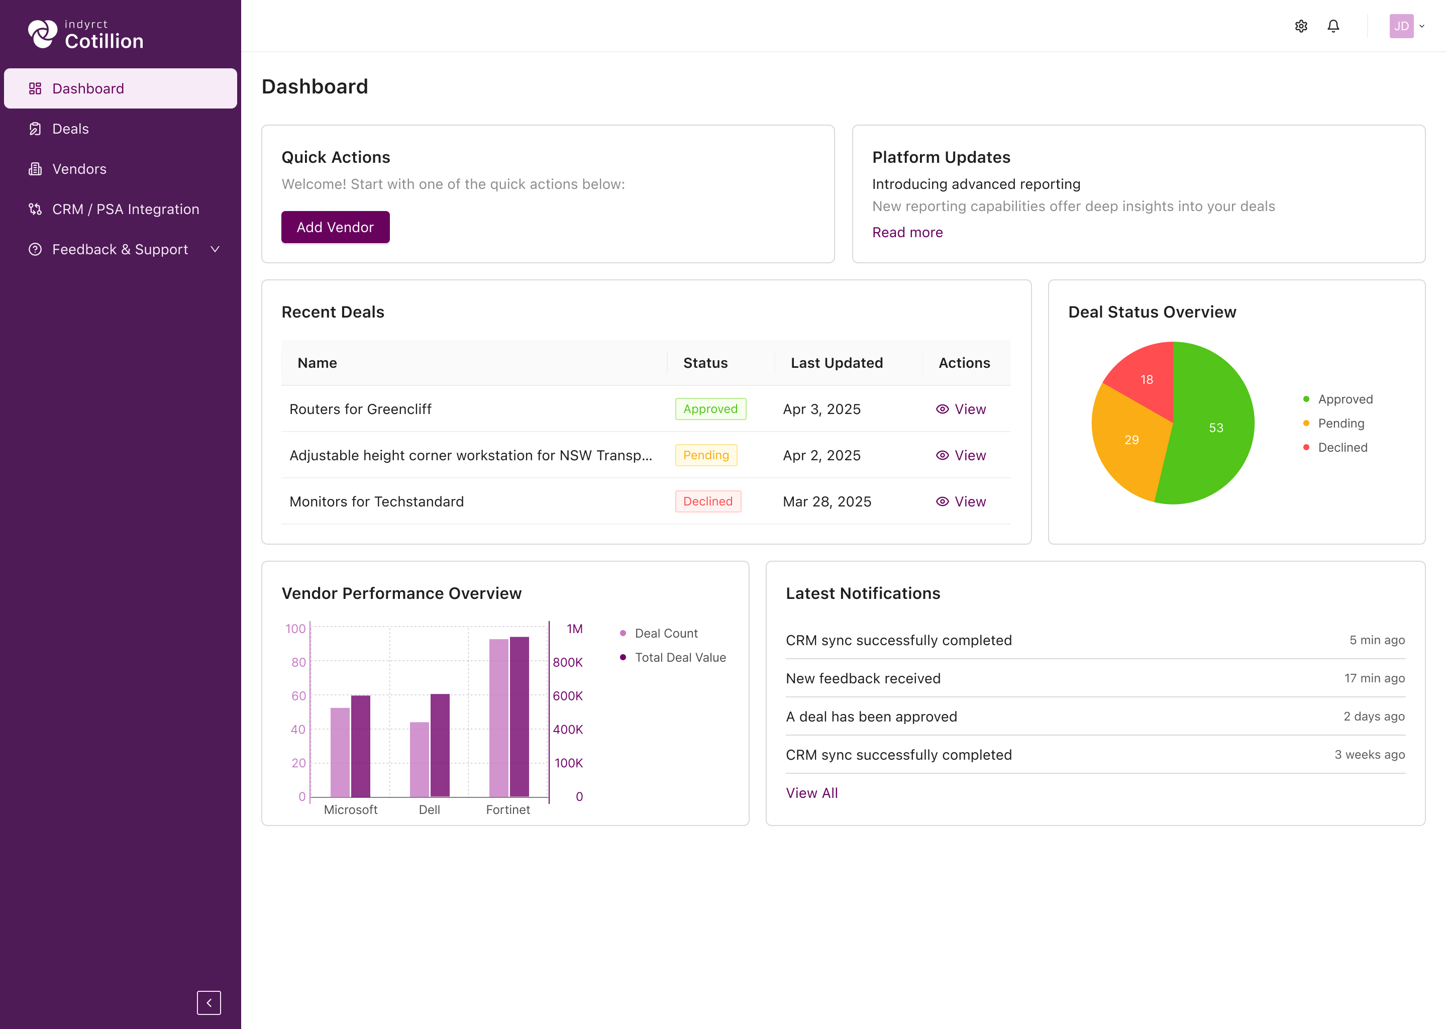Click the Vendors building icon
Screen dimensions: 1447x1029
(x=36, y=168)
